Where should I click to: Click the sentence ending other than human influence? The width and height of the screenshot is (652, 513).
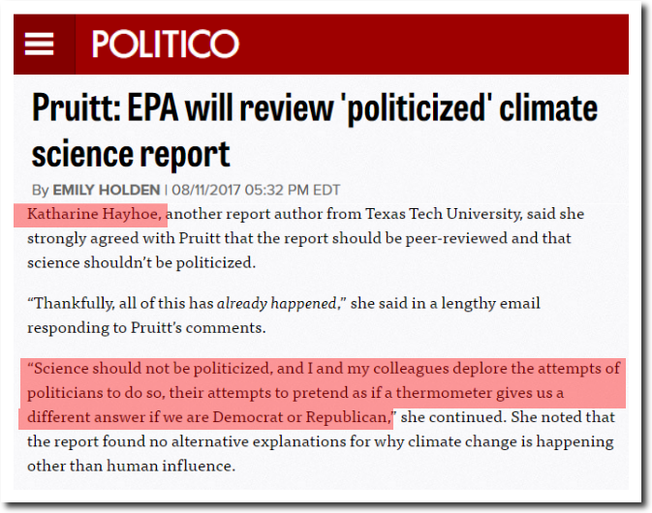pyautogui.click(x=132, y=467)
